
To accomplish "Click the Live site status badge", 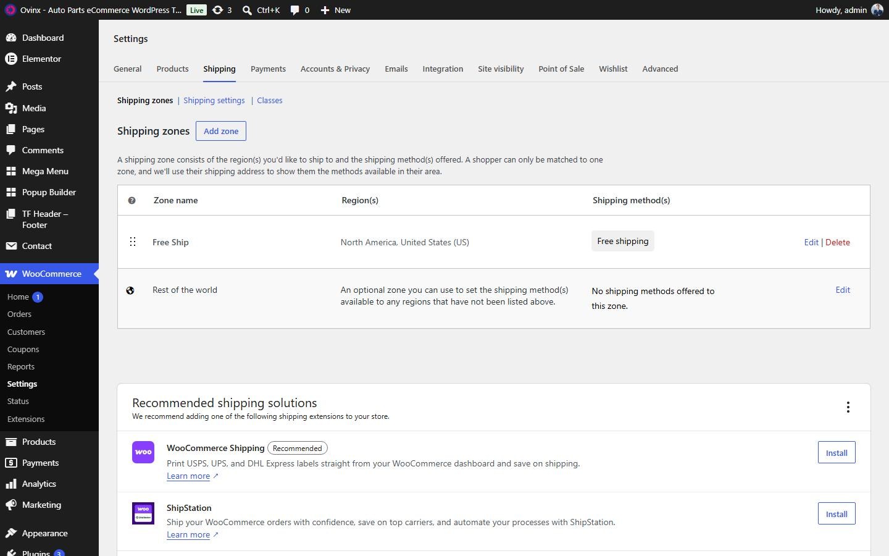I will point(197,10).
